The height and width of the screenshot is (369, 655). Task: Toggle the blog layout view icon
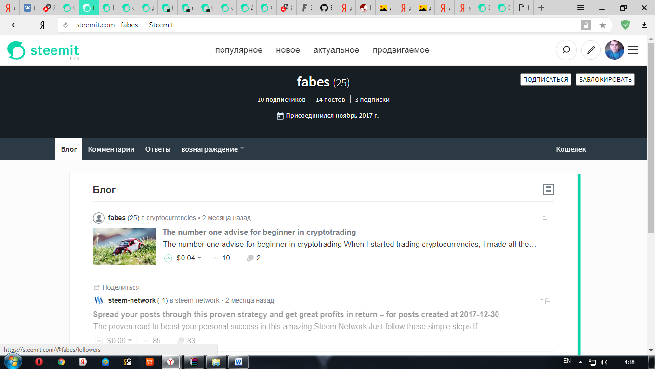click(x=548, y=189)
